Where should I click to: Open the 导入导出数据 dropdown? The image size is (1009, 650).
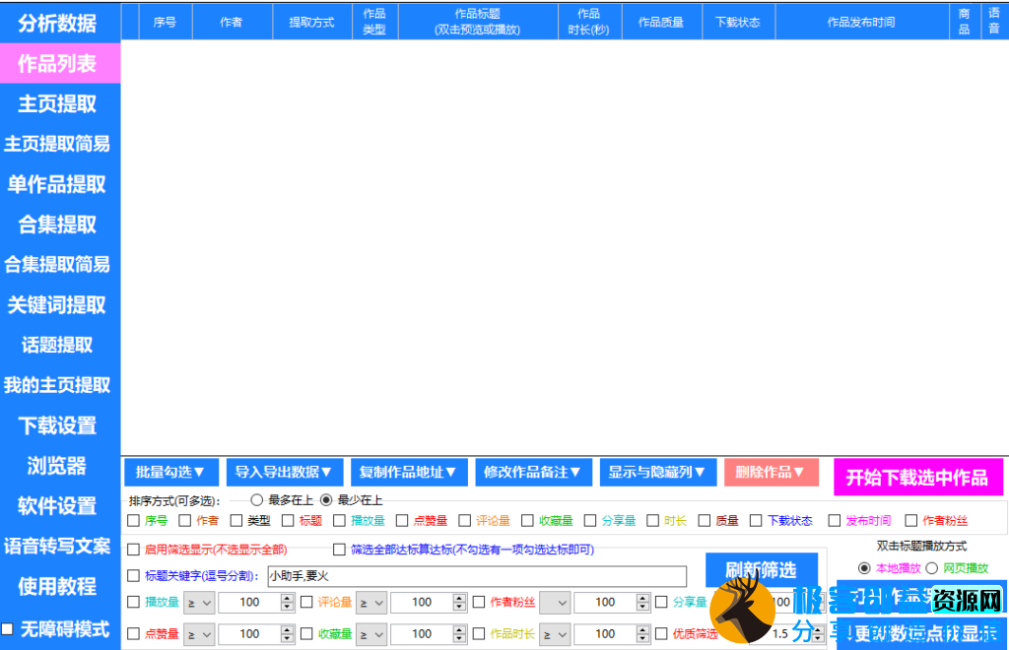[285, 472]
